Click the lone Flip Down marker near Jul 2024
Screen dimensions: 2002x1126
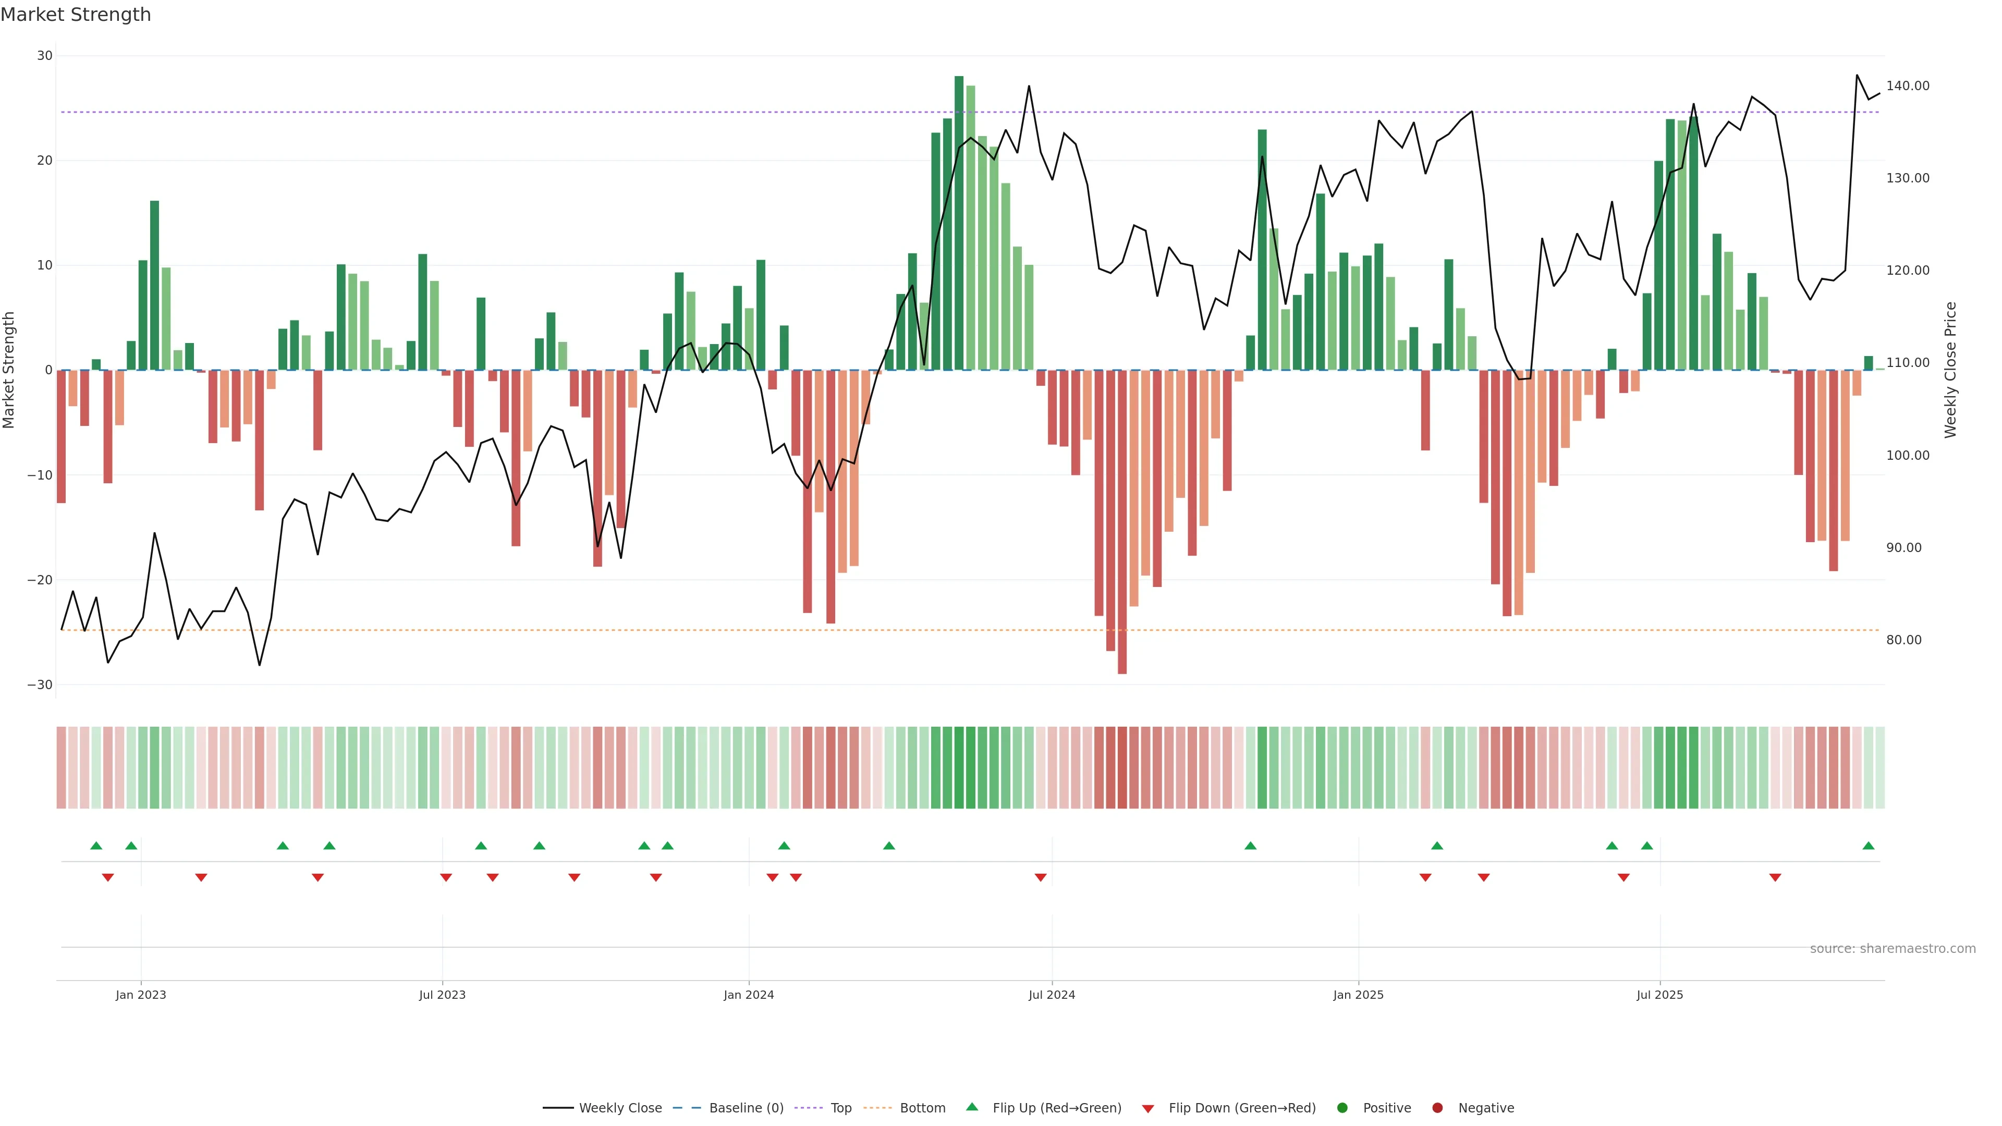tap(1041, 877)
